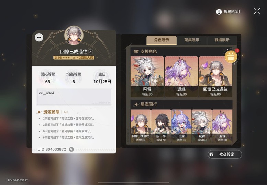Switch to the 蒐集展示 tab
This screenshot has height=185, width=267.
click(x=191, y=40)
